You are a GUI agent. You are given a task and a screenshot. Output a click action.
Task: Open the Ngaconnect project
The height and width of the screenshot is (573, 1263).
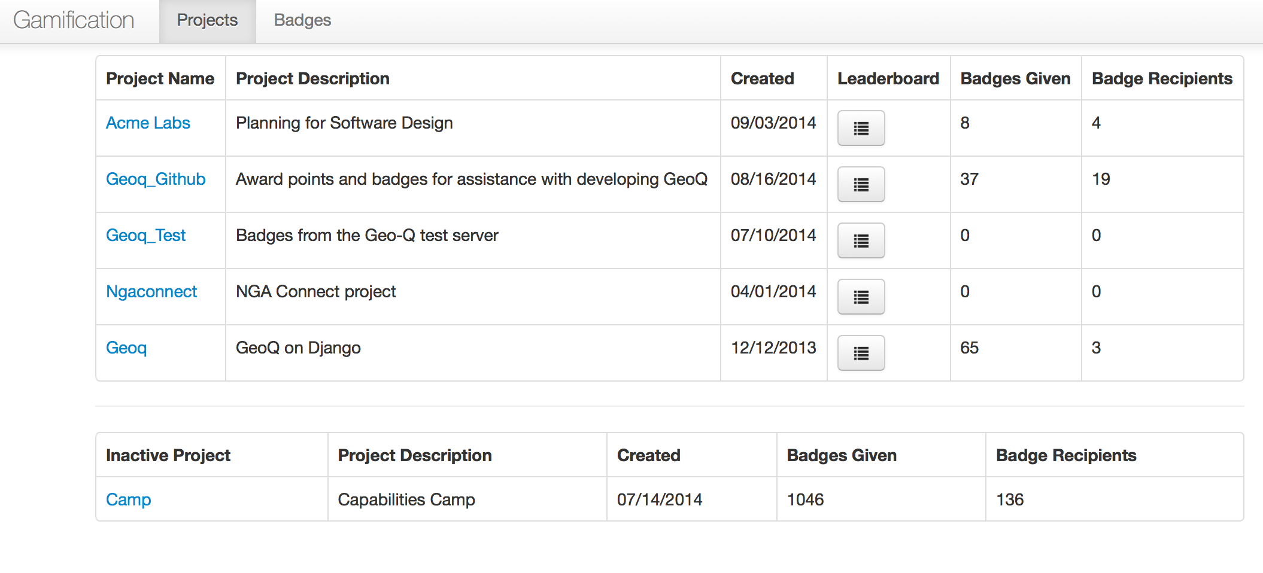pyautogui.click(x=151, y=291)
